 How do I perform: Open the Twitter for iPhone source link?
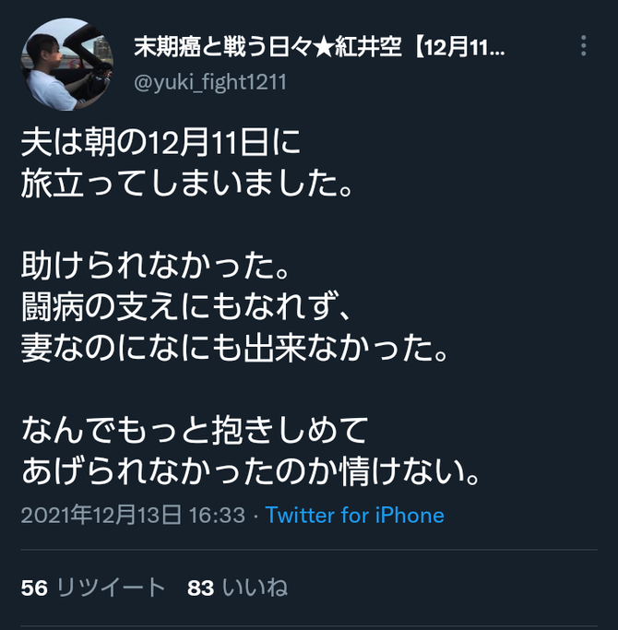tap(355, 515)
